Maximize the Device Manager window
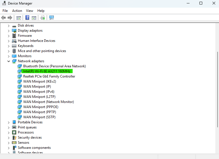219x159 pixels. pyautogui.click(x=201, y=3)
